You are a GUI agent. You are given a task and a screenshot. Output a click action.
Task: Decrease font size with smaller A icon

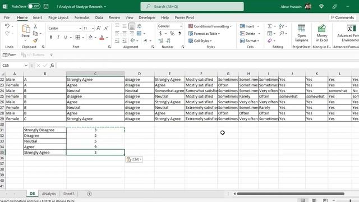(106, 28)
